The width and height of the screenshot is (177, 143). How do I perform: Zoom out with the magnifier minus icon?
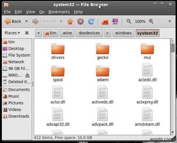[x=129, y=21]
